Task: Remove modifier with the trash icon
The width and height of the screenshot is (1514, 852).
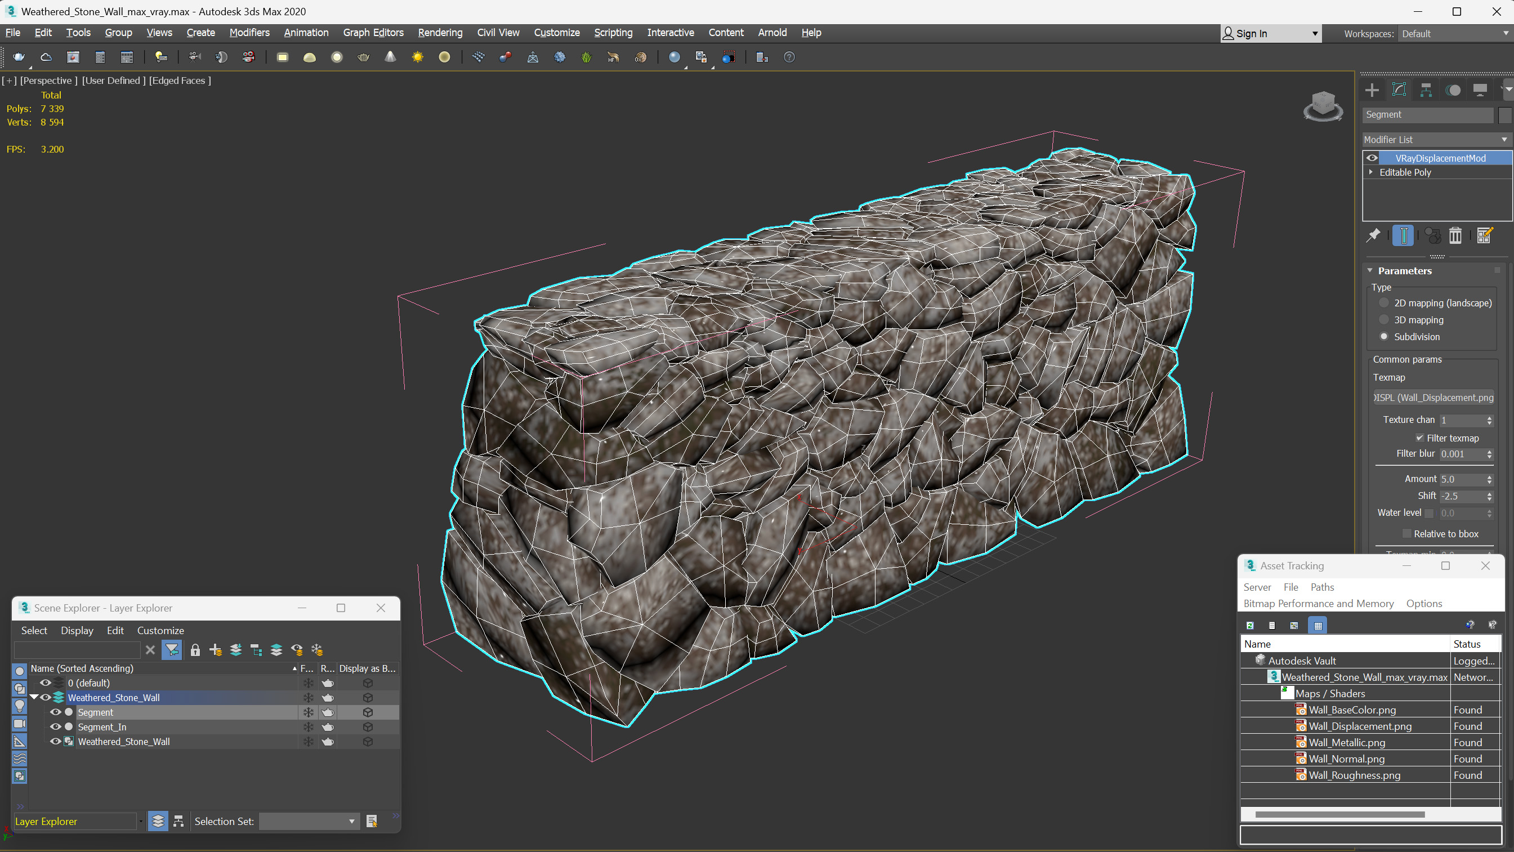Action: (1455, 236)
